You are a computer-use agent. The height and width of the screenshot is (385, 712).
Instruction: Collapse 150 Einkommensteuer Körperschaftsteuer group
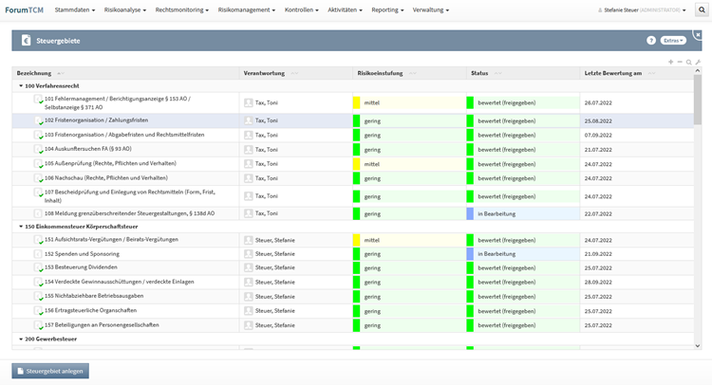tap(20, 227)
